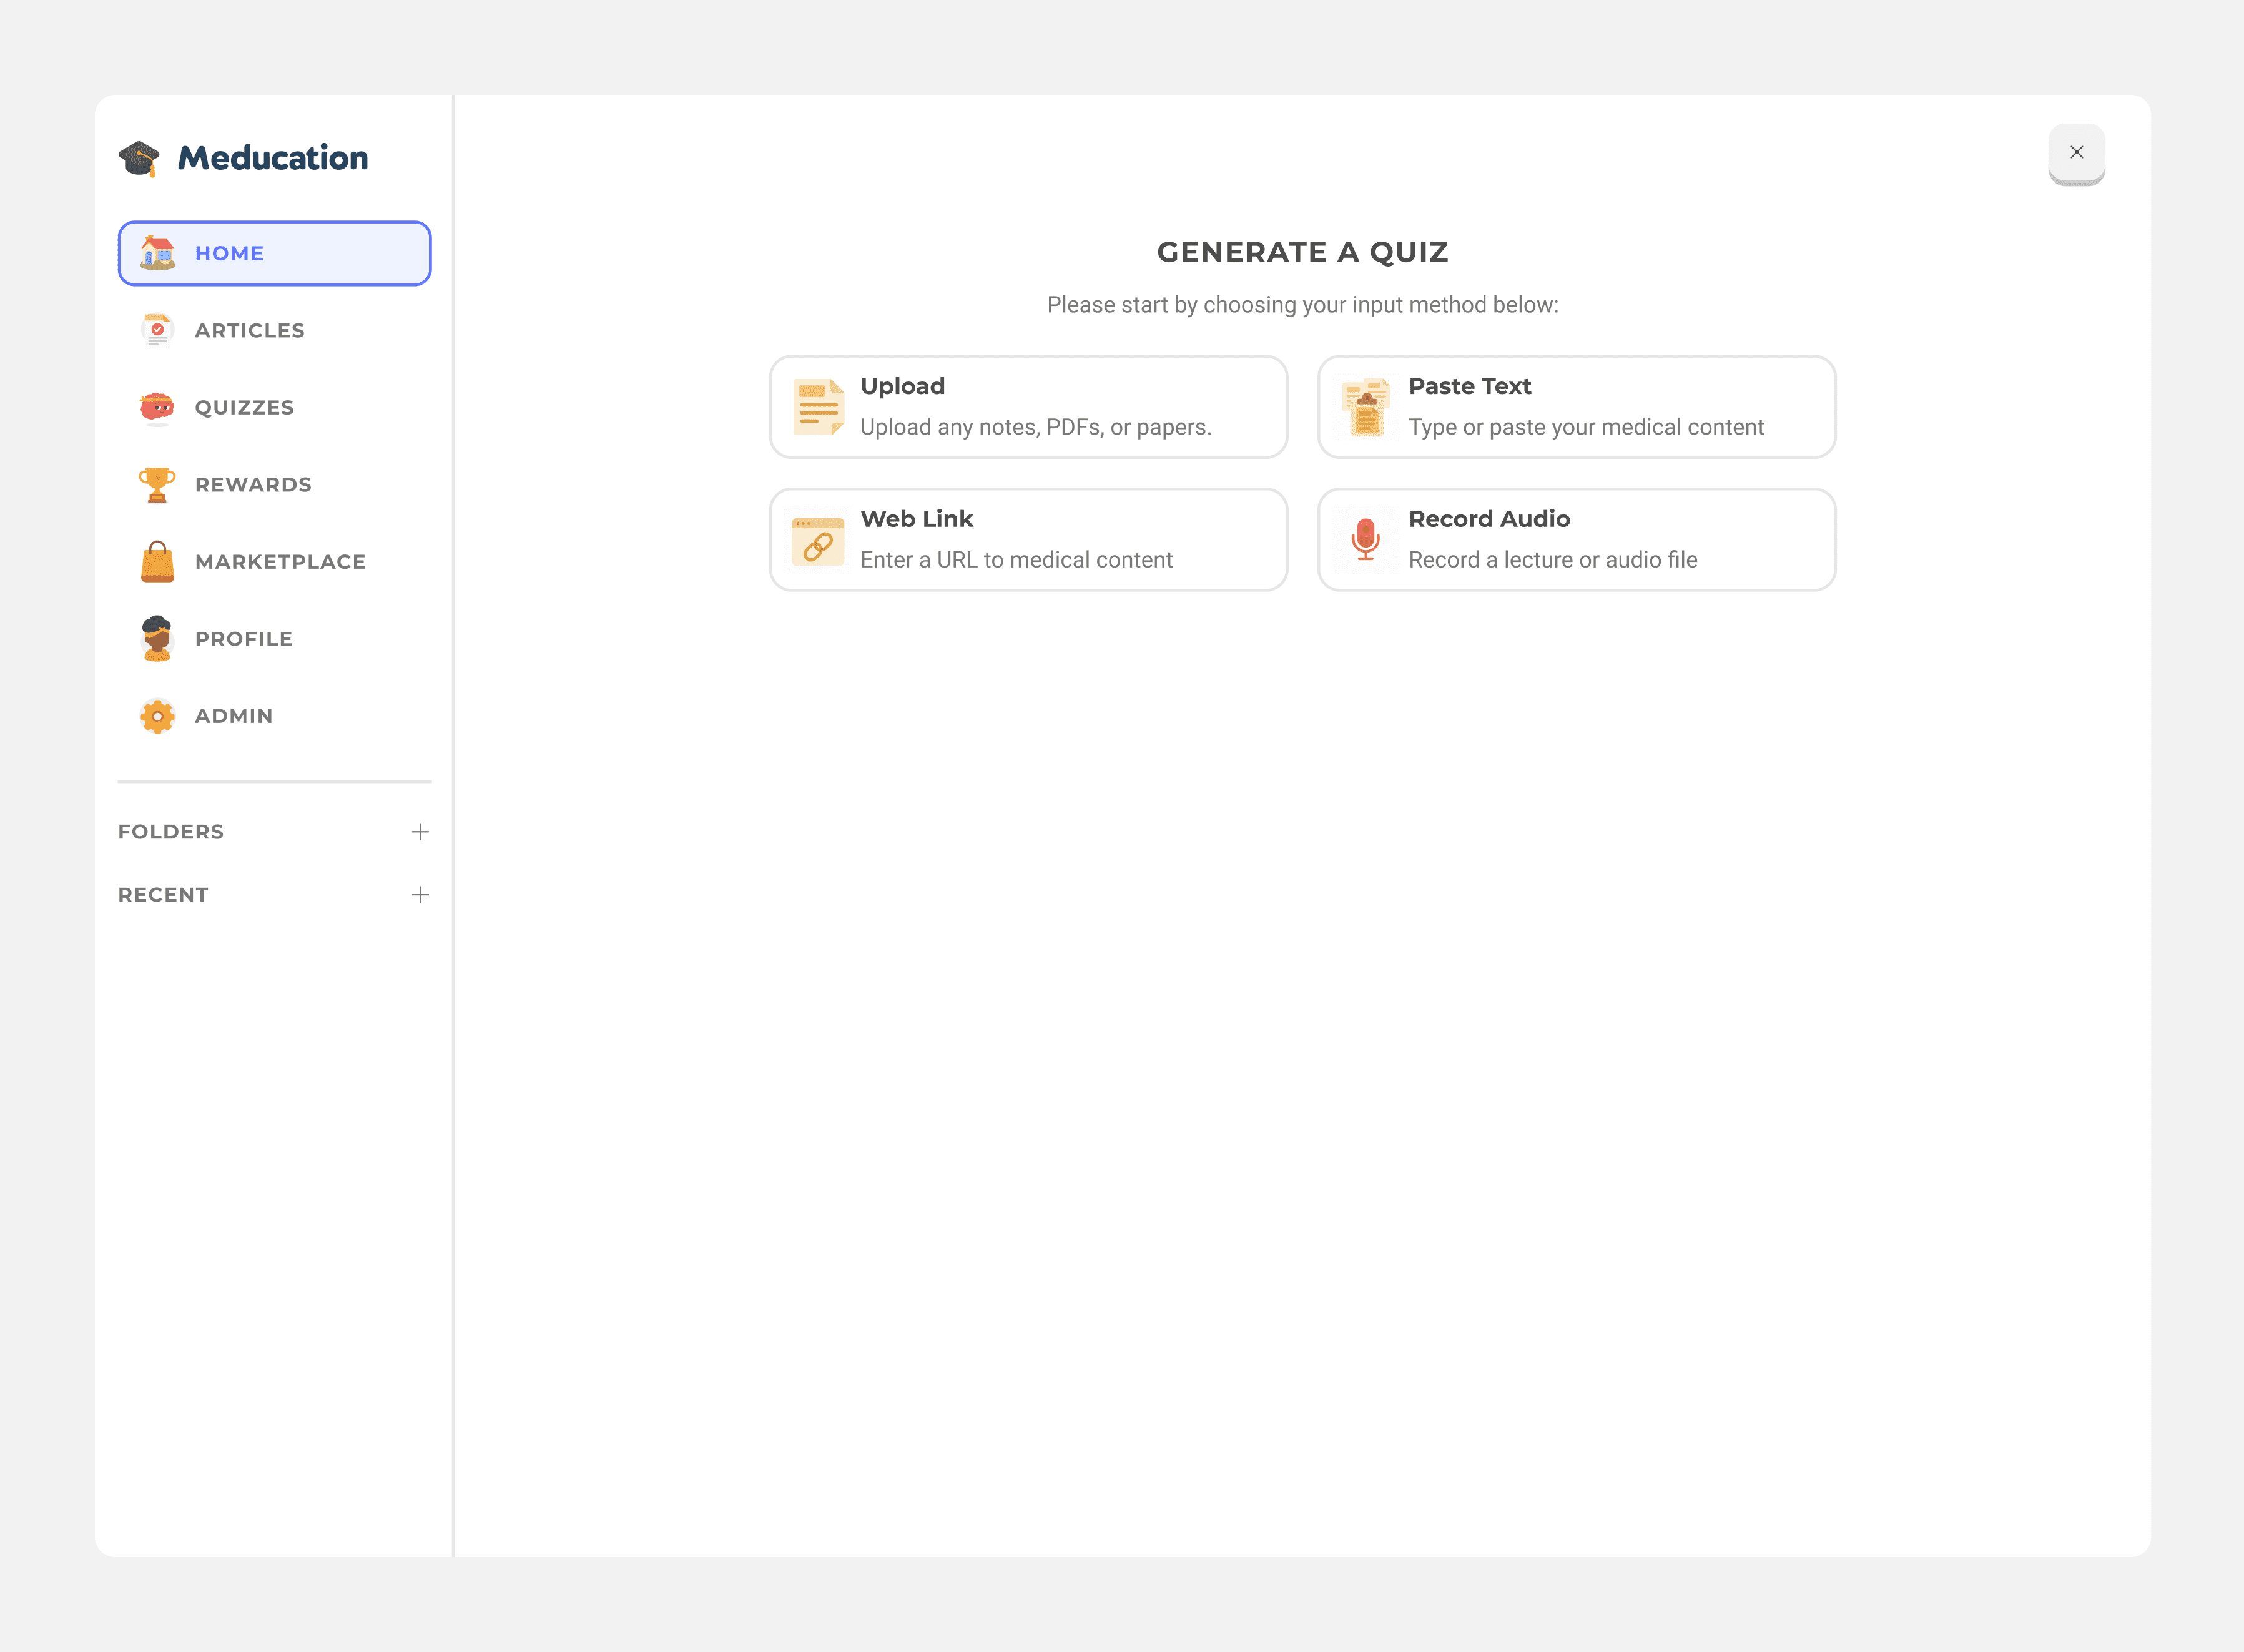Expand Recent with the plus icon
The image size is (2244, 1652).
(420, 895)
